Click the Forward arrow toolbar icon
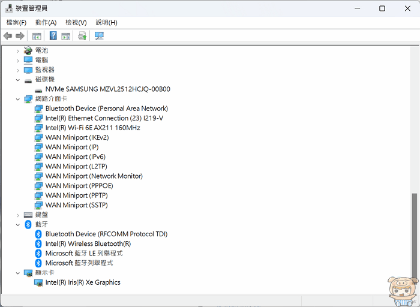Screen dimensions: 420x307 [x=20, y=35]
